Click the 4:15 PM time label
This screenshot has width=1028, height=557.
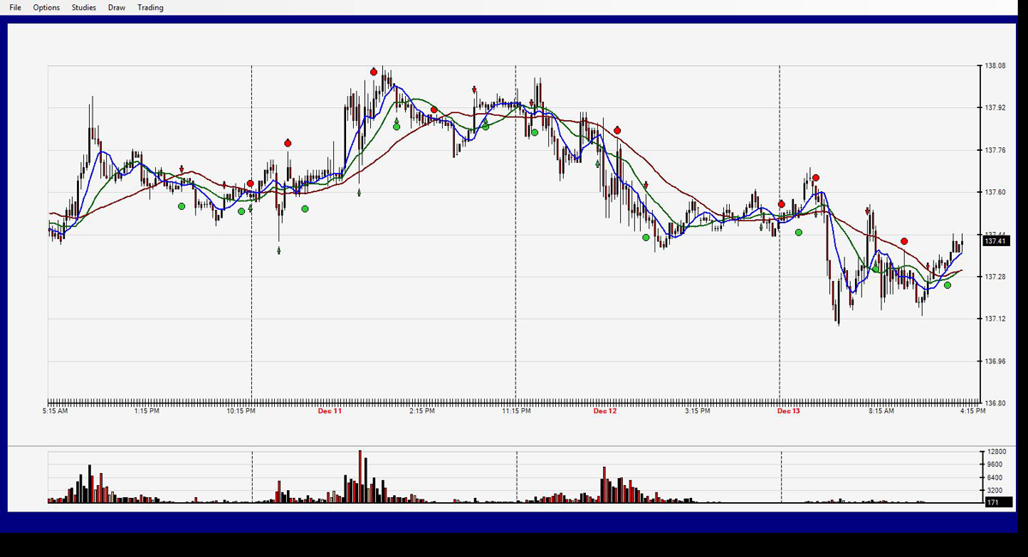coord(972,411)
